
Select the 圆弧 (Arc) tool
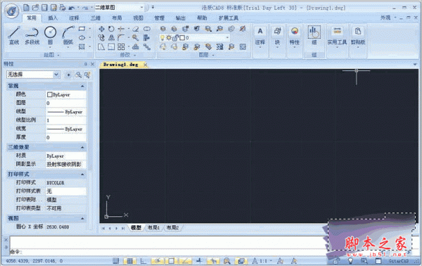pos(68,35)
